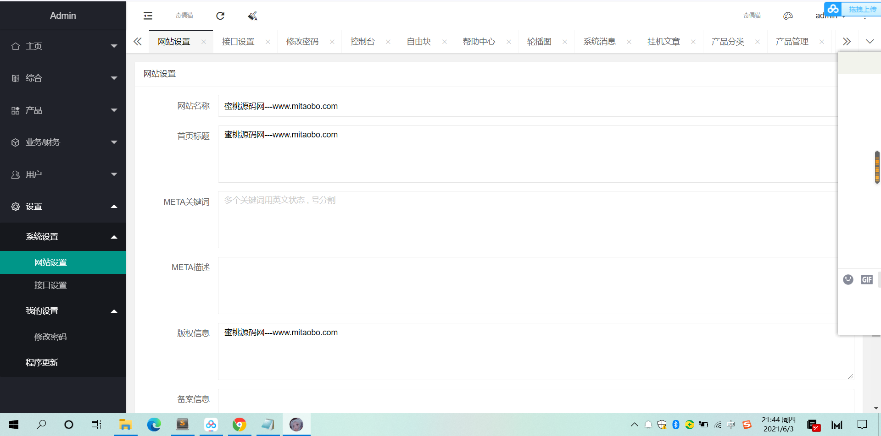Close the 产品分类 tab
The image size is (881, 436).
click(x=758, y=42)
